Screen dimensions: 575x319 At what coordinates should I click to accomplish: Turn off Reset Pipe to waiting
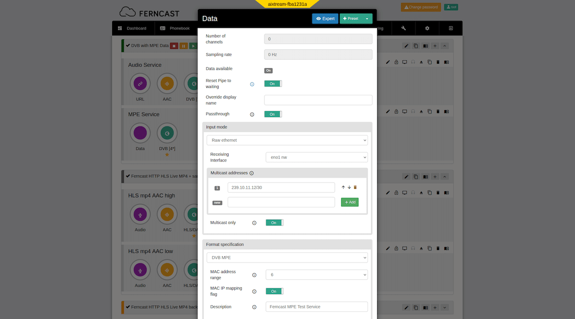click(273, 84)
